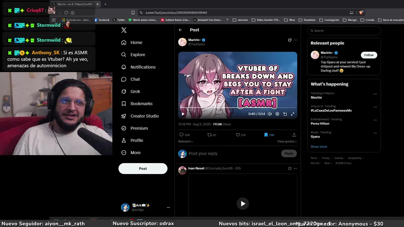Image resolution: width=404 pixels, height=227 pixels.
Task: Open the three-dot menu on Ivan Novet's reply
Action: coord(295,168)
